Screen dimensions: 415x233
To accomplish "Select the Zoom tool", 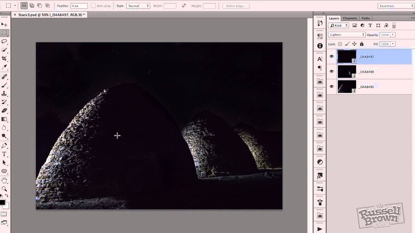I will click(4, 189).
